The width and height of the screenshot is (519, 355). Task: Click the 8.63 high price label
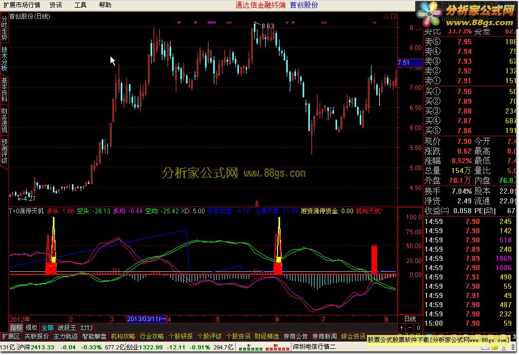[x=267, y=26]
